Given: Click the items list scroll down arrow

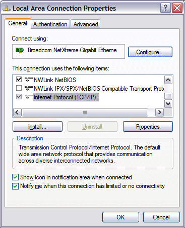Looking at the screenshot, I should click(168, 104).
